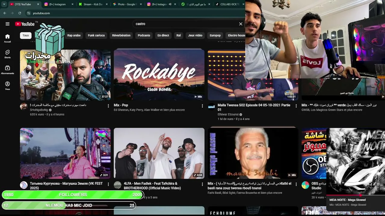
Task: Close the COLLABS KICK tab
Action: pyautogui.click(x=243, y=4)
